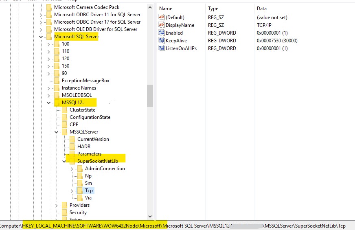The width and height of the screenshot is (355, 230).
Task: Click the CurrentVersion folder icon
Action: [72, 139]
